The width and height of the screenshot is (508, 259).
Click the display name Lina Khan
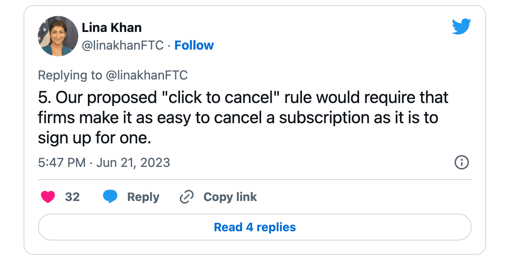(x=111, y=28)
